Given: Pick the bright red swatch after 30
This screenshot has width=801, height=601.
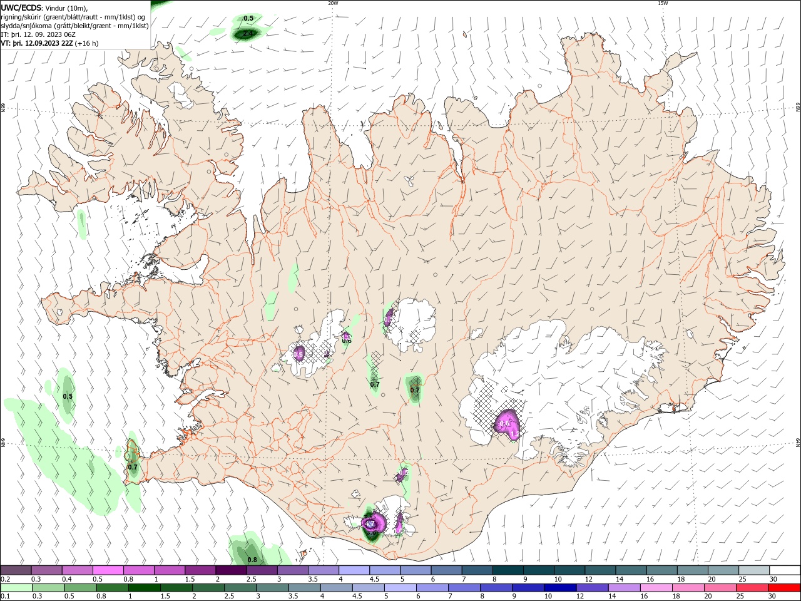Looking at the screenshot, I should click(x=785, y=588).
